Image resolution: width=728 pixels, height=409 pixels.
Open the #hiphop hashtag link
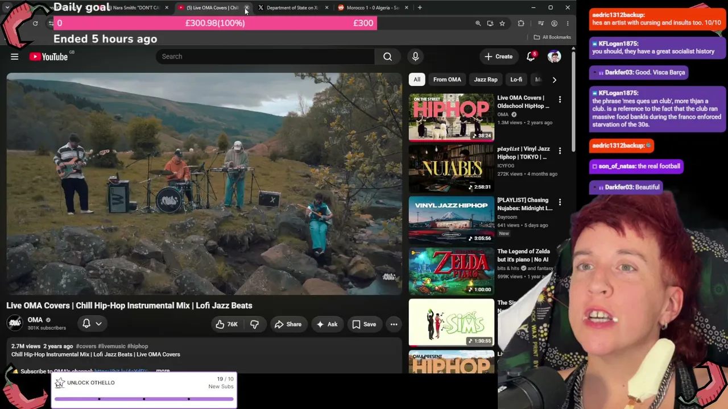click(138, 346)
